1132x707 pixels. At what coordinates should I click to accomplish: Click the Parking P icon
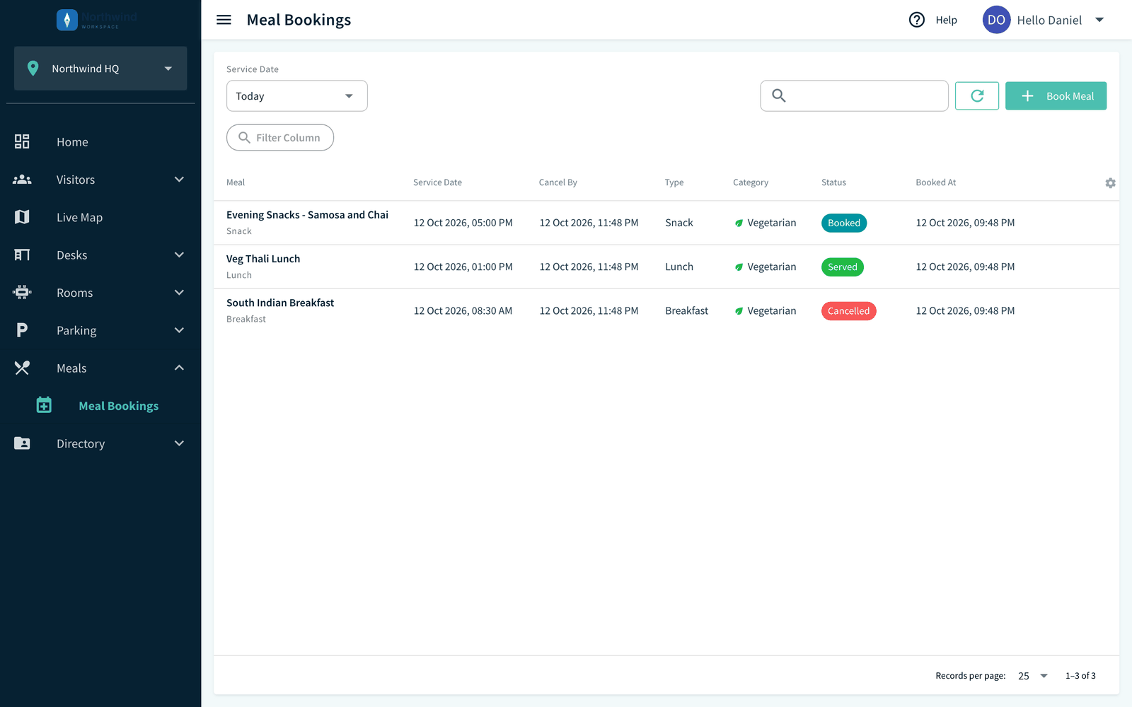[22, 330]
